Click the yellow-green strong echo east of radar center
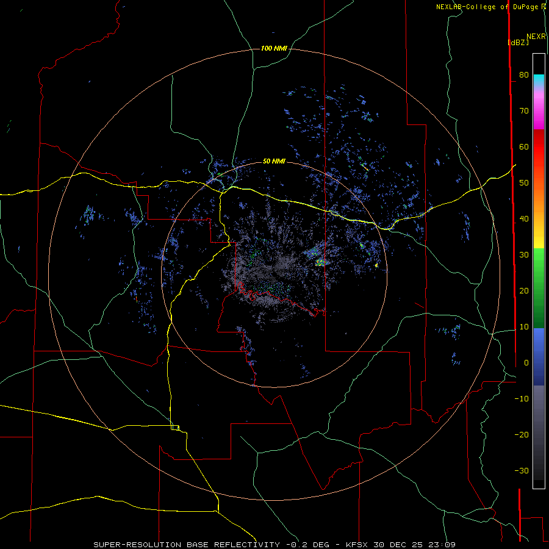The height and width of the screenshot is (549, 549). coord(320,262)
